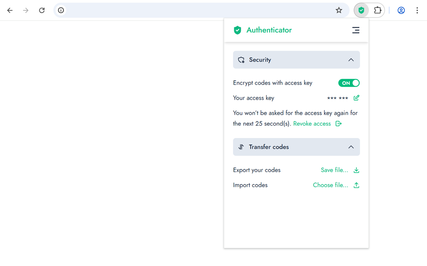
Task: Click the Encrypt codes with access key label
Action: [273, 83]
